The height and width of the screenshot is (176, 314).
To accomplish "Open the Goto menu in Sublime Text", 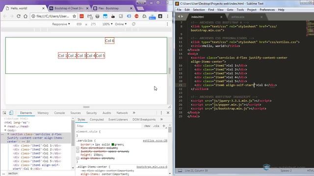I will tap(230, 10).
